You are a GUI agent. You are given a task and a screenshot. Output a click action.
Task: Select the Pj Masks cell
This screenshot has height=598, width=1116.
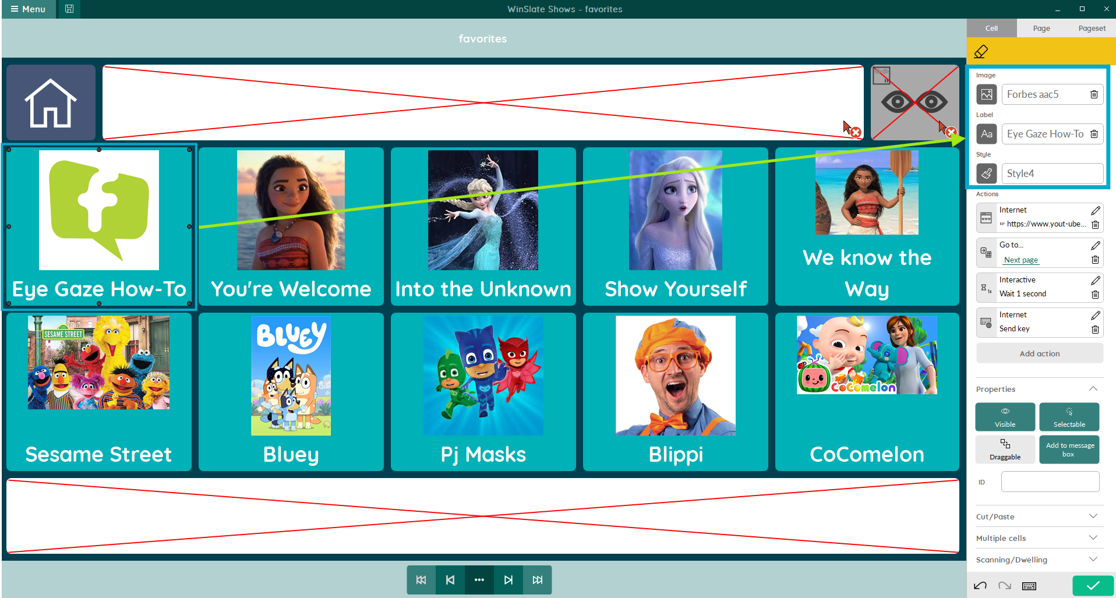coord(483,392)
